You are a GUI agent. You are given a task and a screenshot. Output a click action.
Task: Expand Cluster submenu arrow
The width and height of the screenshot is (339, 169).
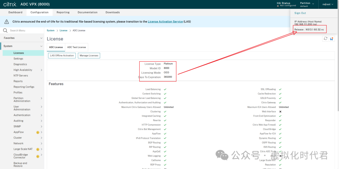pyautogui.click(x=41, y=138)
